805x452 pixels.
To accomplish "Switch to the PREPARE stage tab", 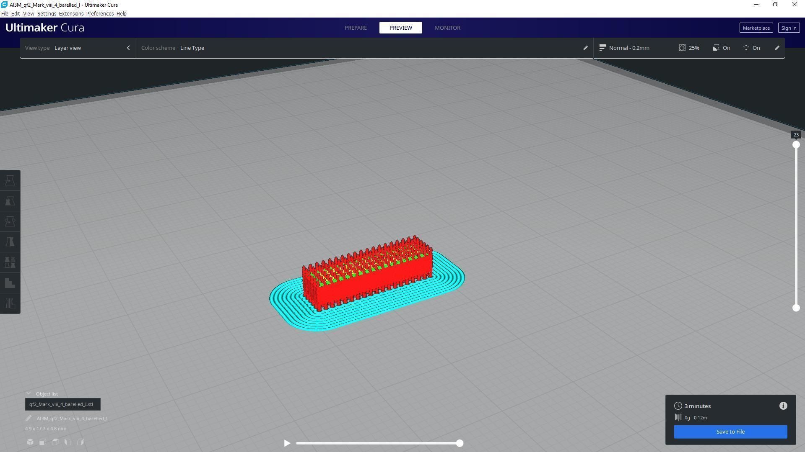I will [356, 28].
